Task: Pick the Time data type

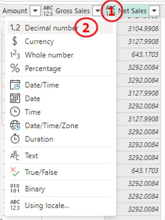Action: pyautogui.click(x=60, y=112)
